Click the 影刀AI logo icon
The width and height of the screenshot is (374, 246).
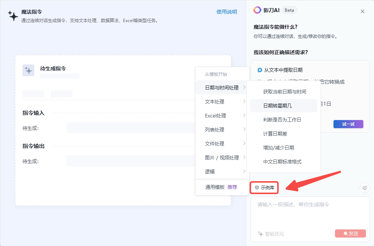pyautogui.click(x=257, y=10)
